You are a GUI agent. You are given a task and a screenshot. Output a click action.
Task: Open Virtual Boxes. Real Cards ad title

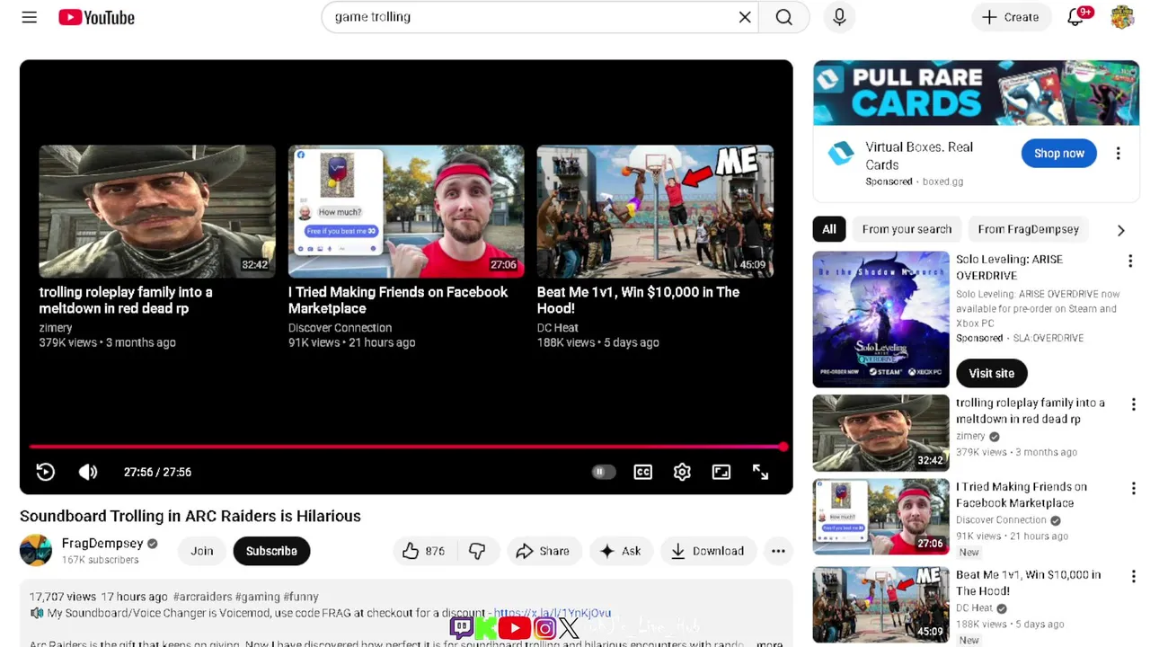918,155
